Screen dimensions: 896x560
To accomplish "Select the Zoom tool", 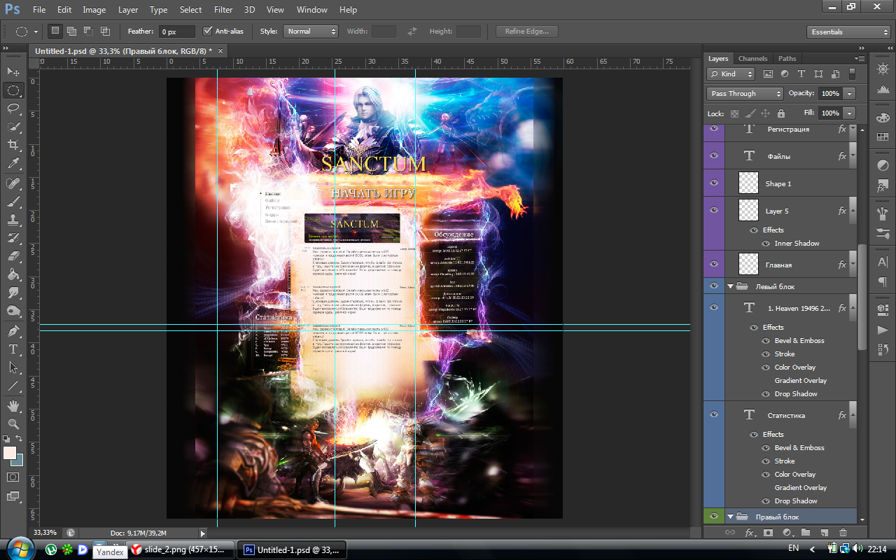I will [x=13, y=424].
